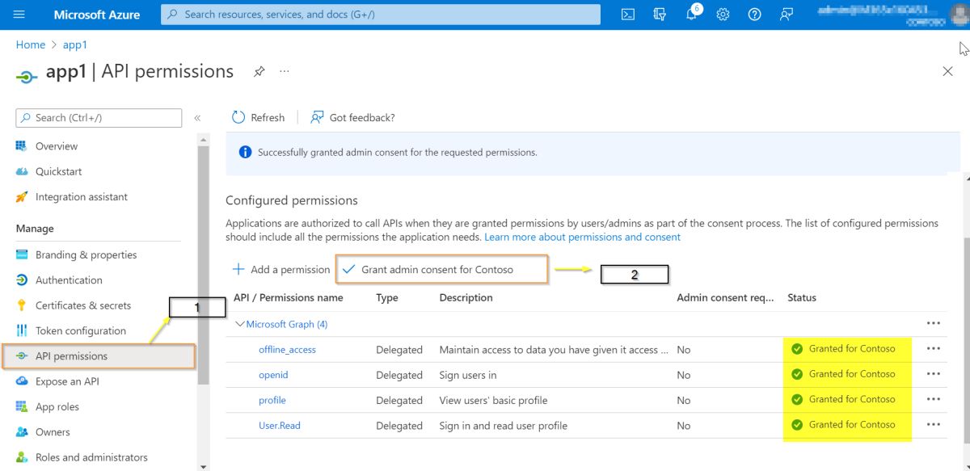The width and height of the screenshot is (970, 471).
Task: Open Overview in the sidebar
Action: 57,146
